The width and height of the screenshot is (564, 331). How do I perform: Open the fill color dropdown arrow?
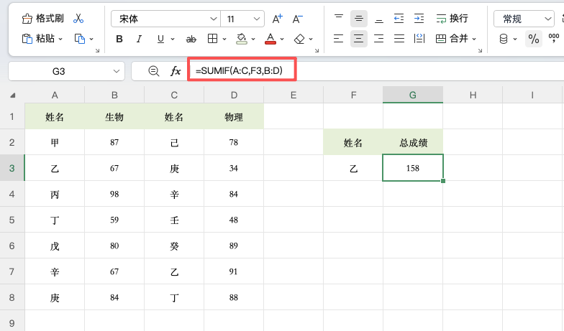click(x=253, y=39)
